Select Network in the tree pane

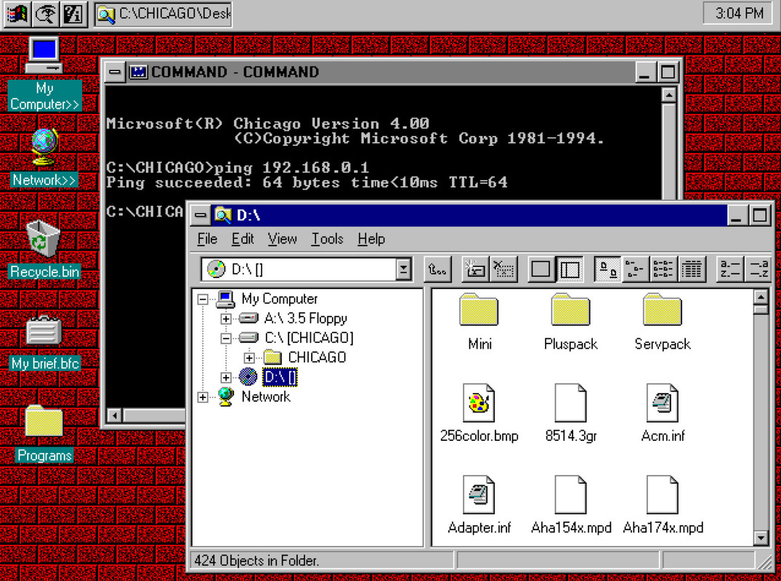click(x=265, y=397)
